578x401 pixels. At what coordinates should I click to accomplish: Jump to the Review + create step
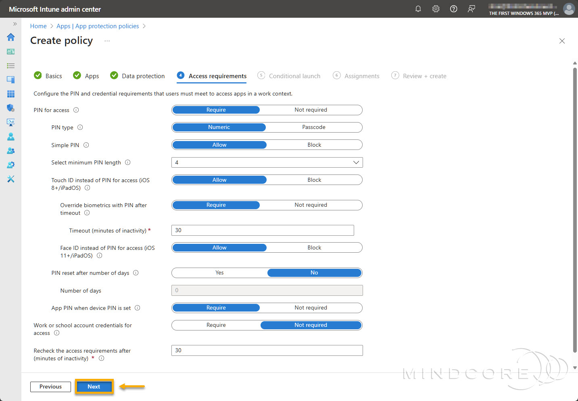419,76
